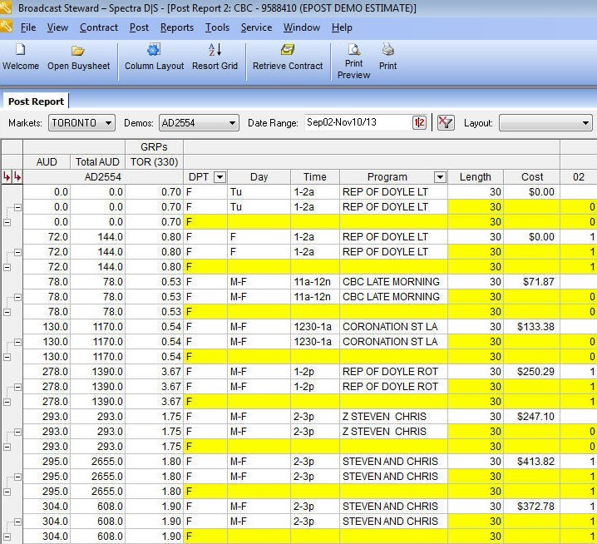
Task: Open Print Preview from toolbar
Action: tap(353, 49)
